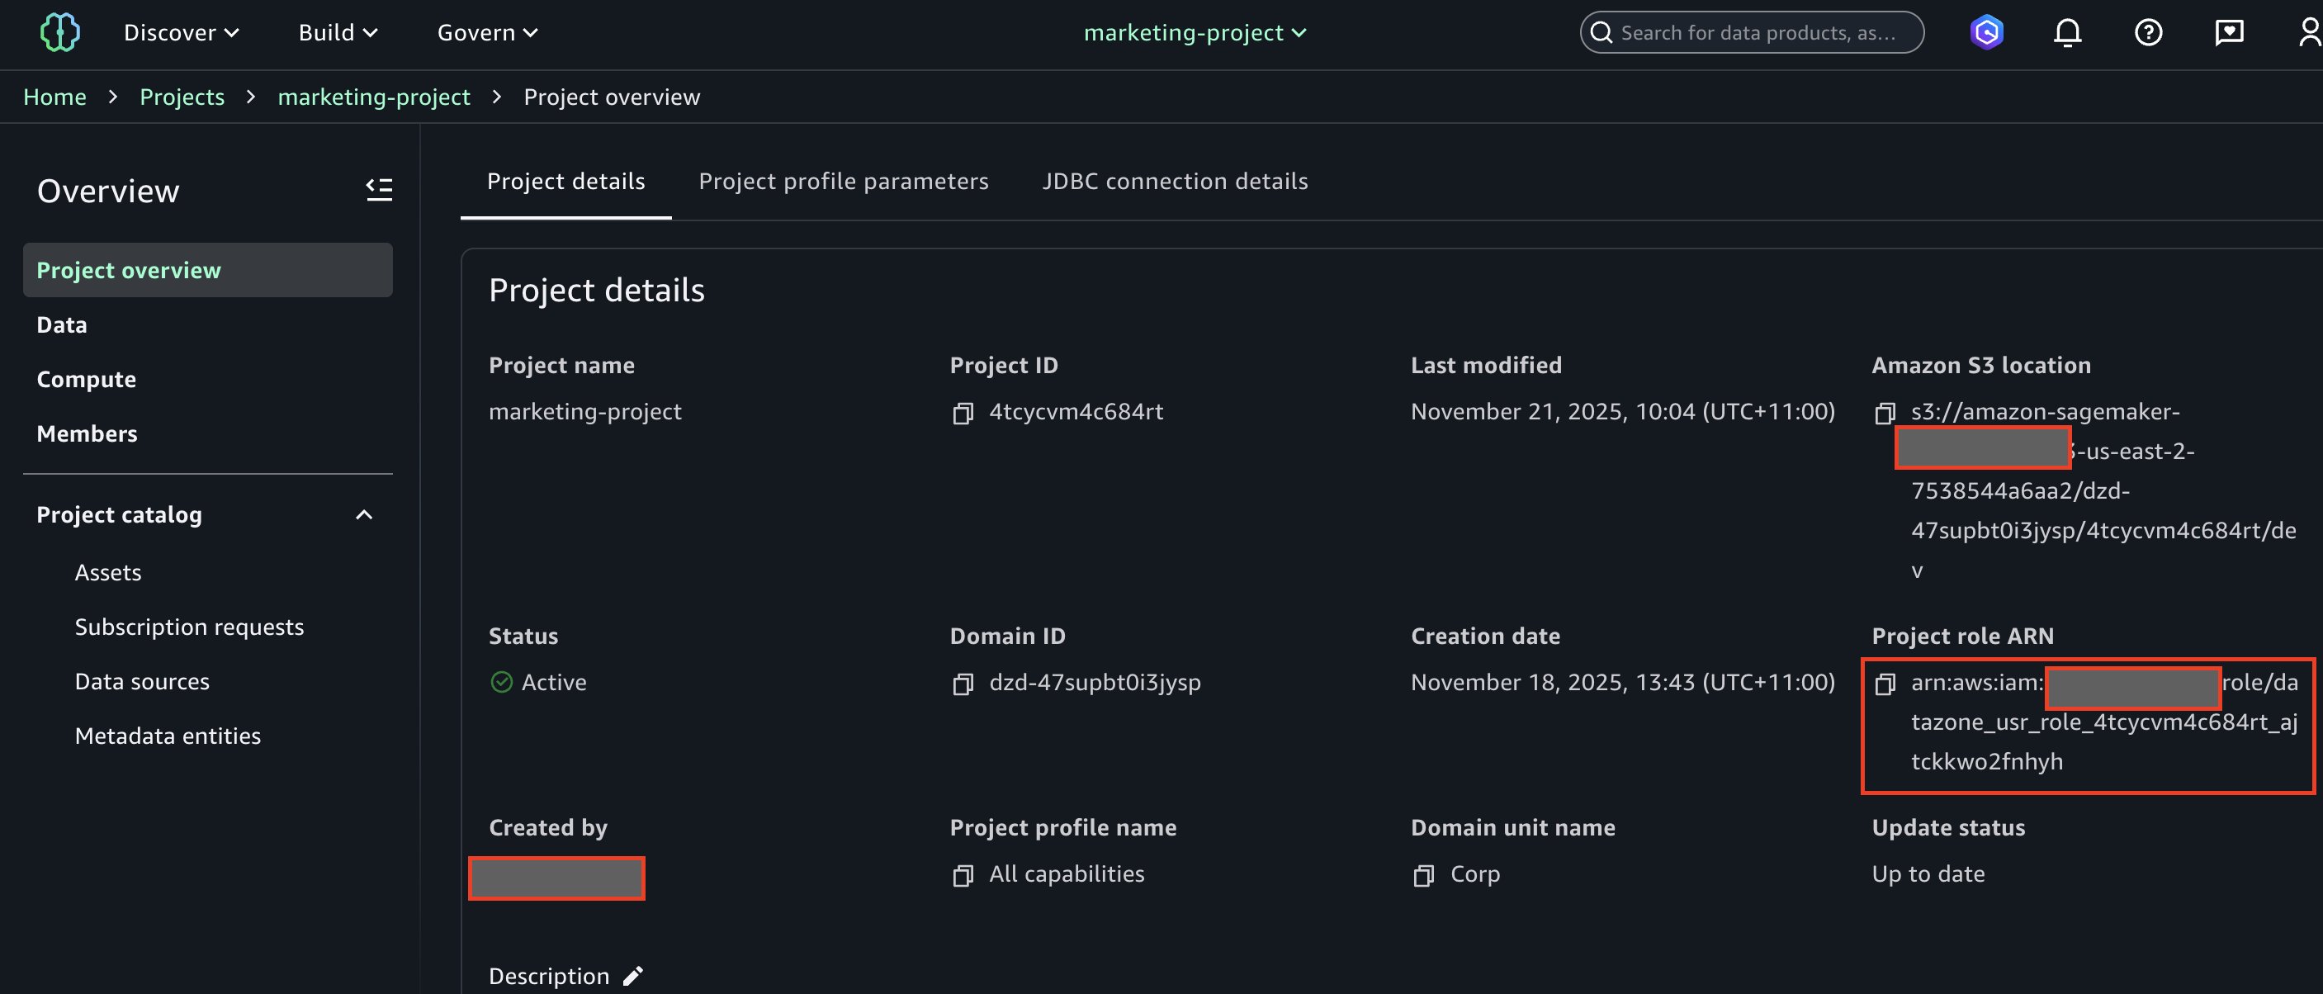Click the data products search field

pyautogui.click(x=1750, y=31)
